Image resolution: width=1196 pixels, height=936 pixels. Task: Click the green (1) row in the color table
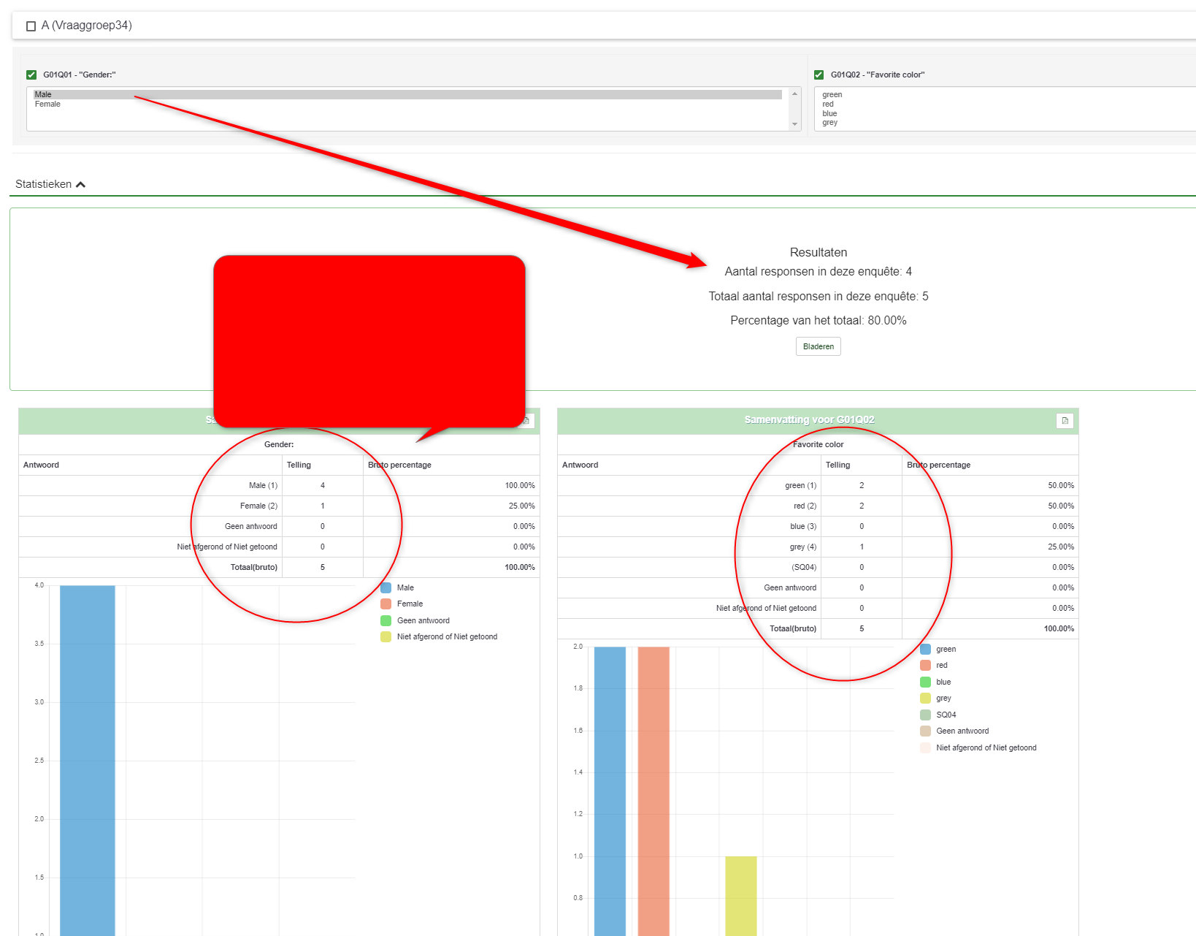coord(818,485)
